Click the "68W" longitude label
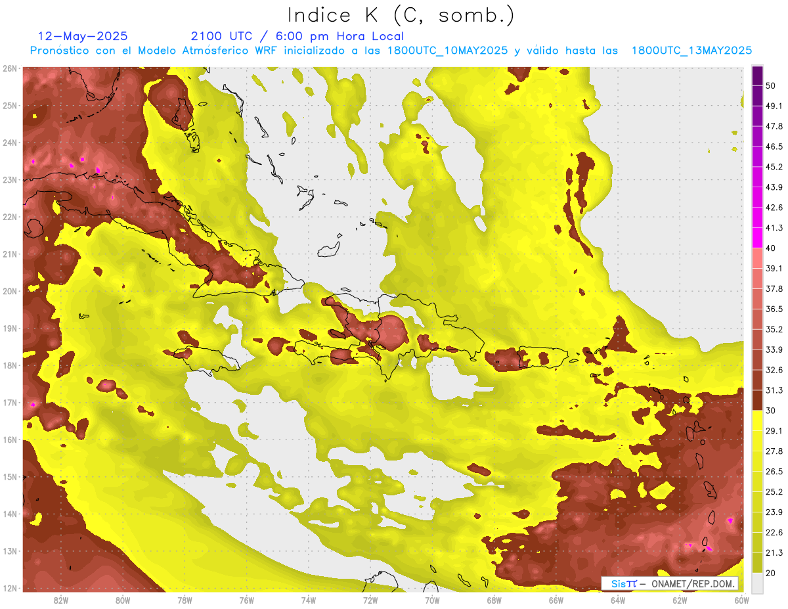Screen dimensions: 788x609 (494, 599)
